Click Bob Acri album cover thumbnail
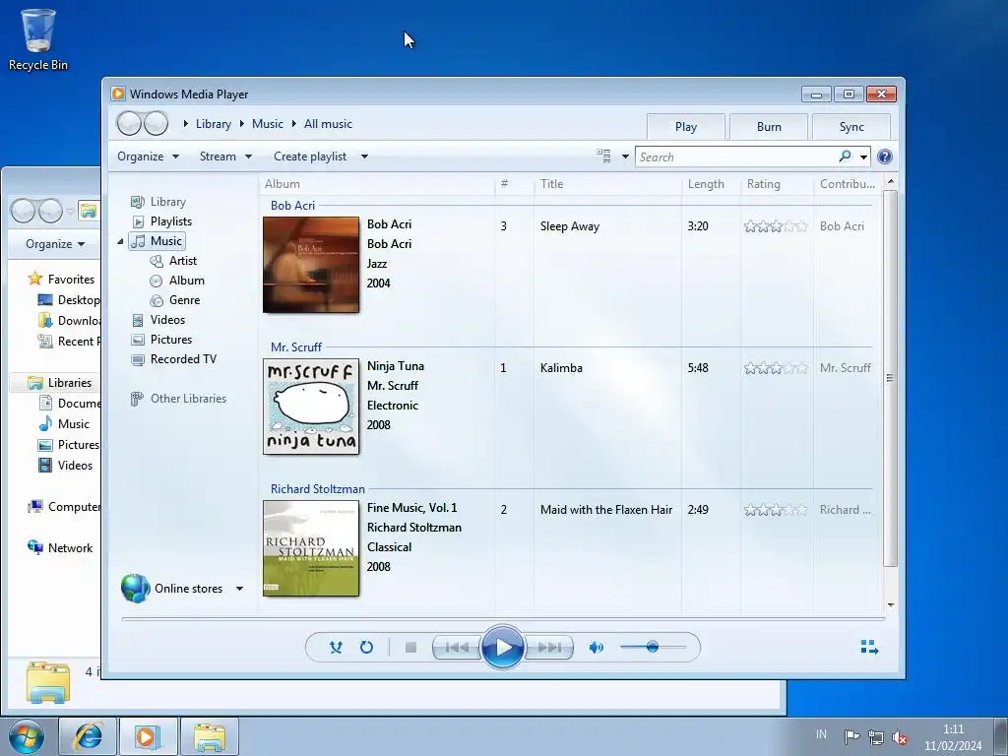The height and width of the screenshot is (756, 1008). pos(311,265)
